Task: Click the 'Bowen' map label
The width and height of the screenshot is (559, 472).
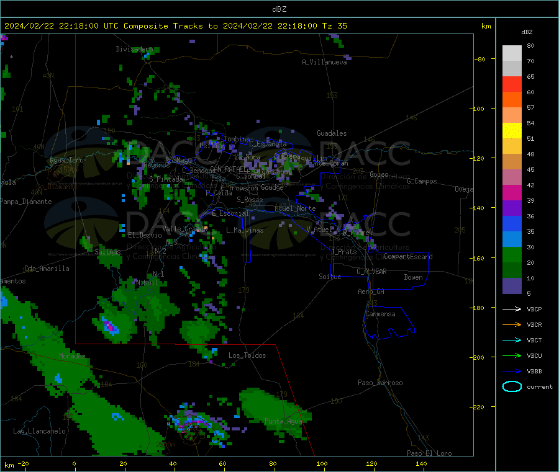Action: coord(413,277)
